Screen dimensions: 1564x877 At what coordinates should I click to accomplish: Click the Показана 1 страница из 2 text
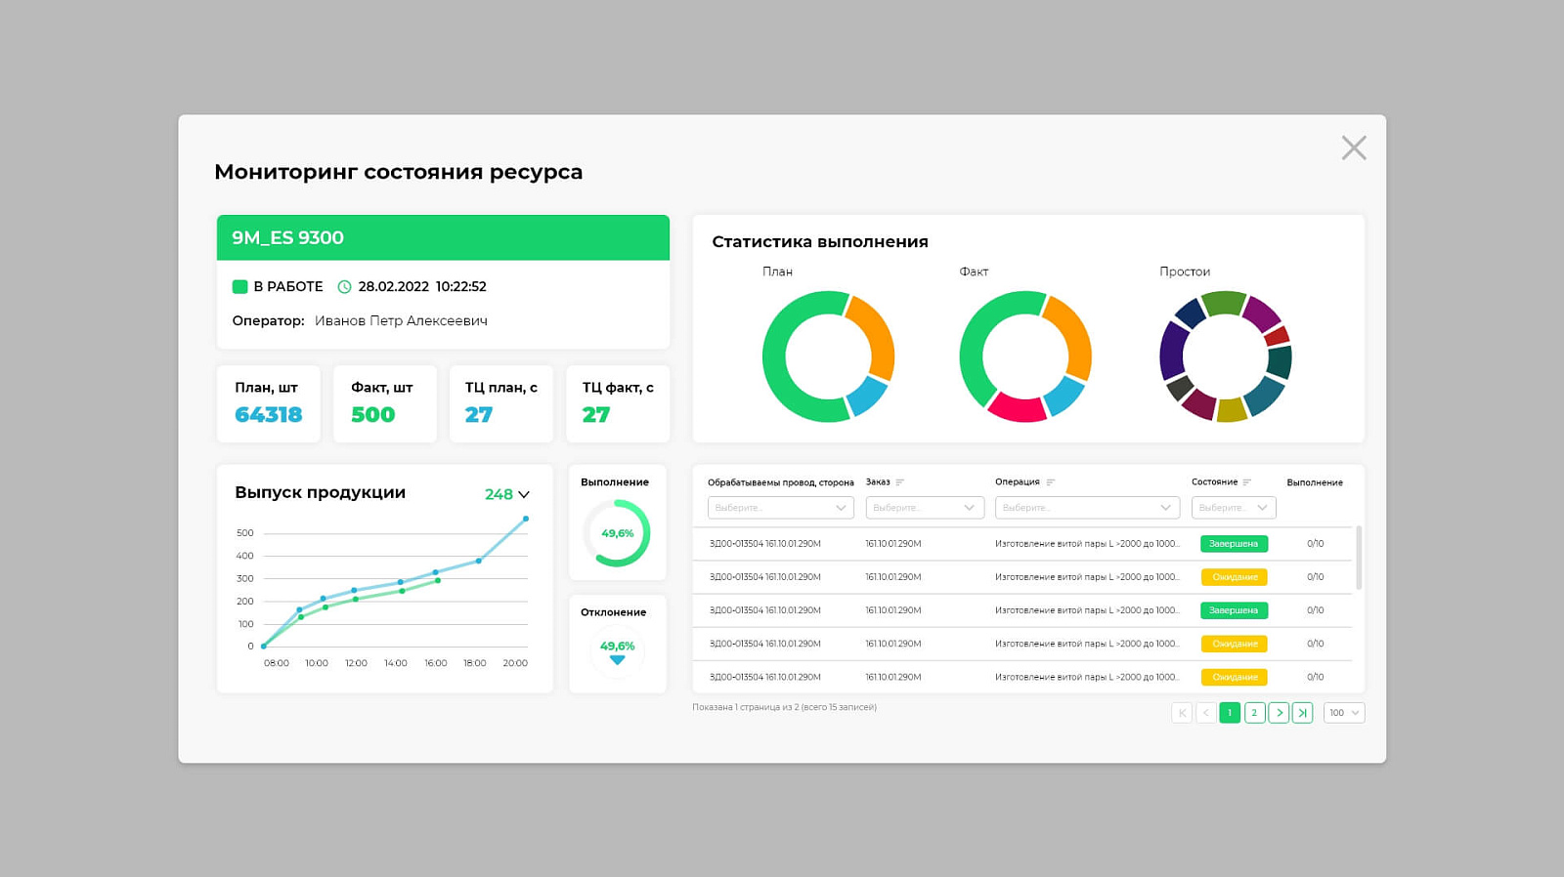tap(784, 707)
